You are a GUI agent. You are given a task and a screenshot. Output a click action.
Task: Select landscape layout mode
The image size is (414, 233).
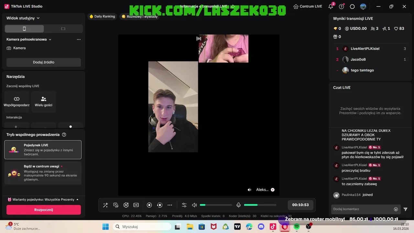coord(63,29)
